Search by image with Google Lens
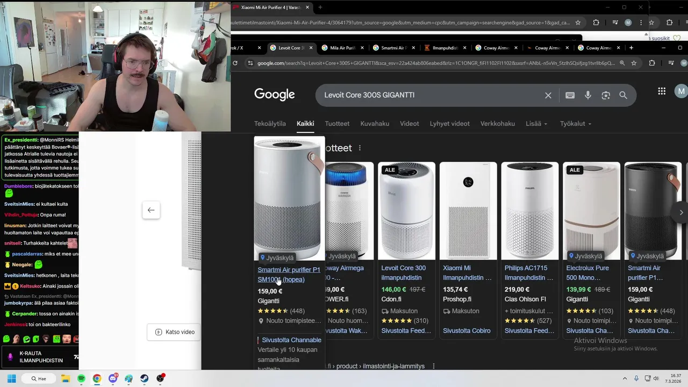 (x=606, y=95)
